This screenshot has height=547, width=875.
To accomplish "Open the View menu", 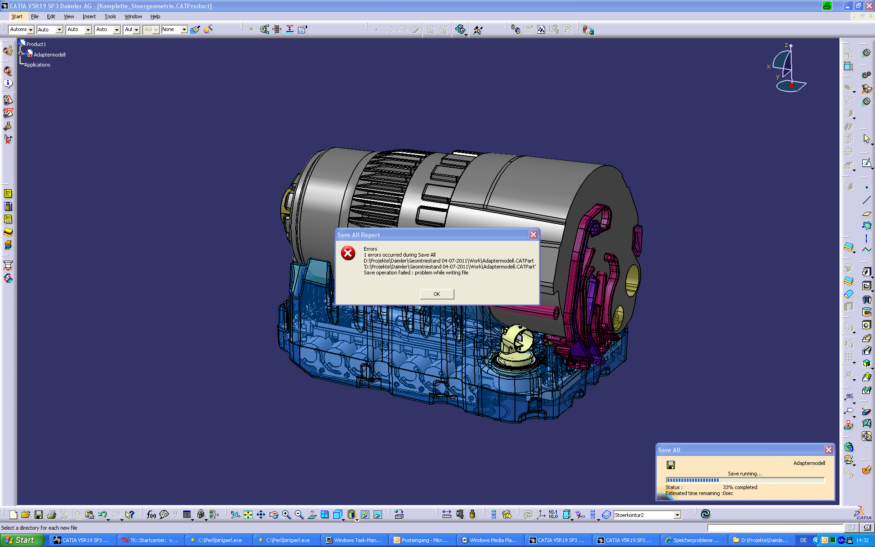I will tap(69, 16).
